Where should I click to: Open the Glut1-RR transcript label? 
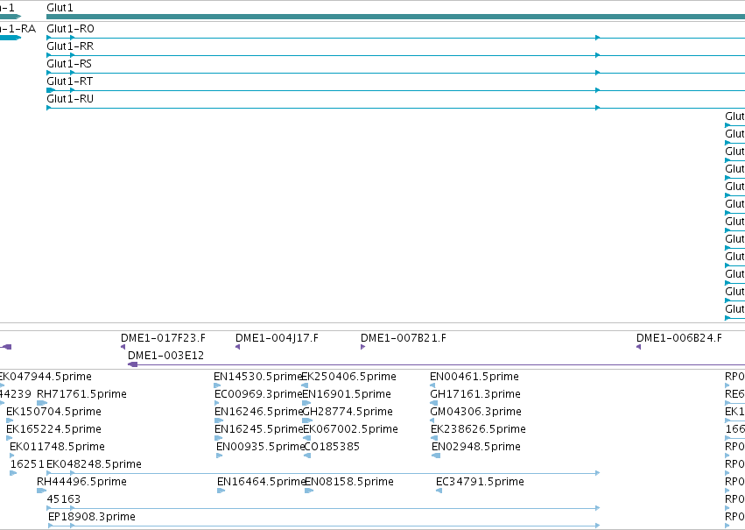[70, 46]
